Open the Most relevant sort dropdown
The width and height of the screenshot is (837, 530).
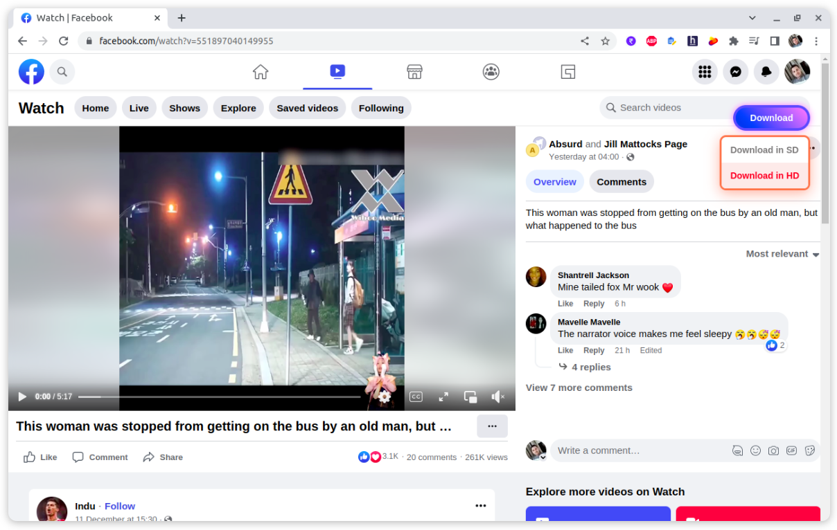[x=782, y=254]
